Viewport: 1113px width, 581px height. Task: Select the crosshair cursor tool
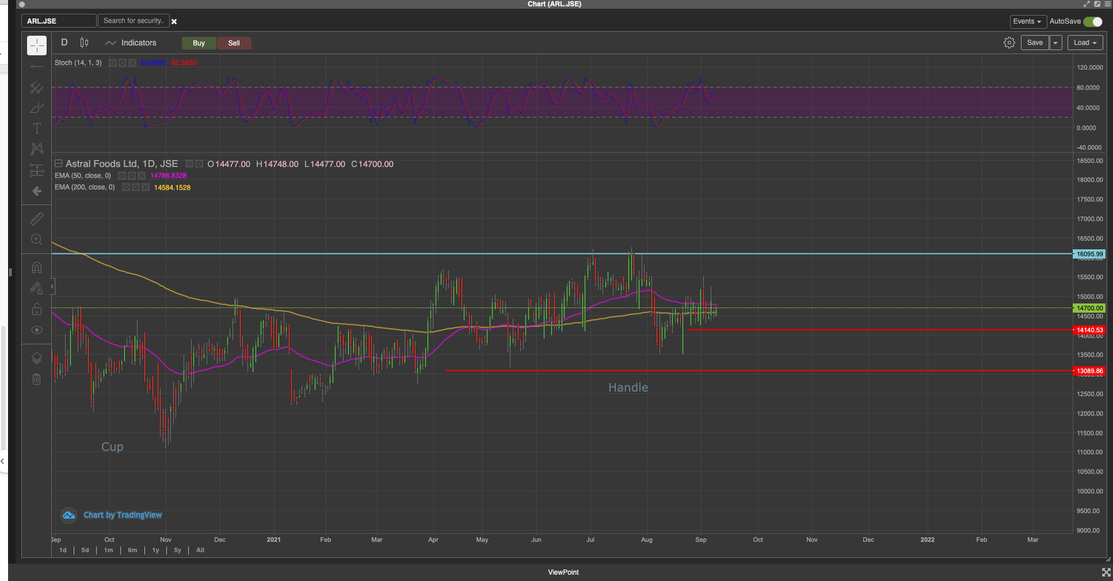click(37, 45)
